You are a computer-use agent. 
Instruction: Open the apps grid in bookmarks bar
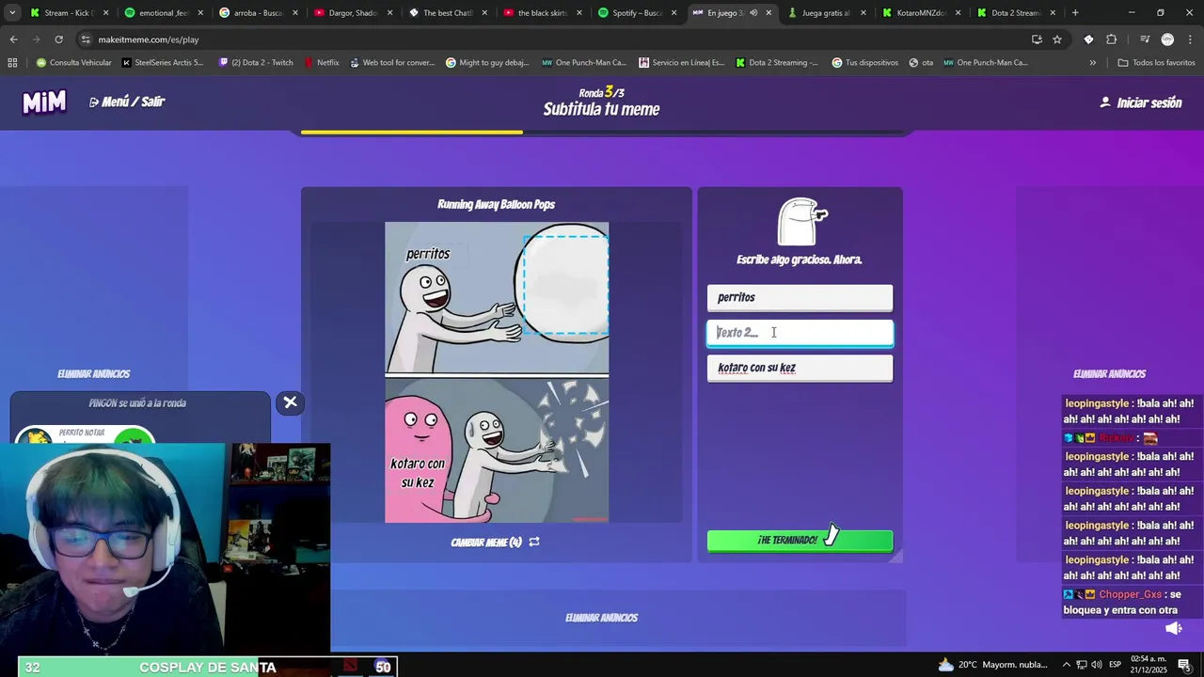pos(12,63)
